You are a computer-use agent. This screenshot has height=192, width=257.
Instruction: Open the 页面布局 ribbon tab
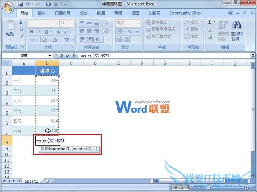pyautogui.click(x=63, y=13)
